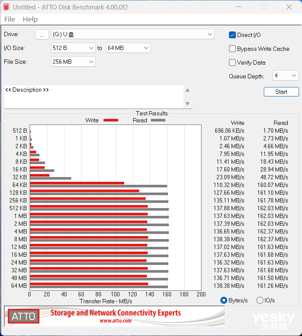This screenshot has width=302, height=336.
Task: Click the 128 KB row label in chart
Action: (x=18, y=193)
